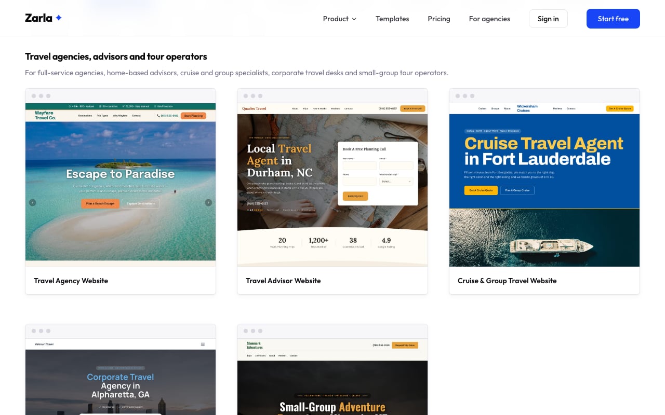Screen dimensions: 665x415
Task: Expand the Product dropdown menu
Action: click(x=340, y=19)
